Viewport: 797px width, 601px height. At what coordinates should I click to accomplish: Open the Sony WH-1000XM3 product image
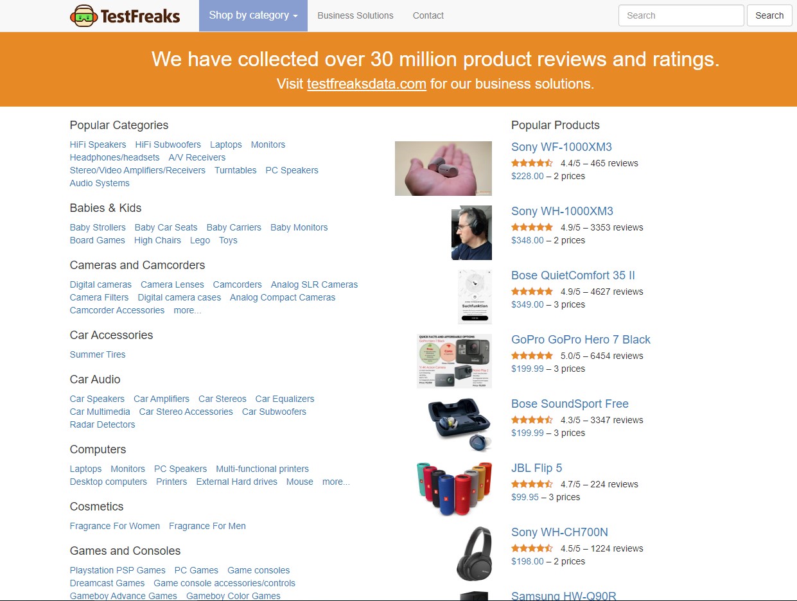tap(471, 232)
